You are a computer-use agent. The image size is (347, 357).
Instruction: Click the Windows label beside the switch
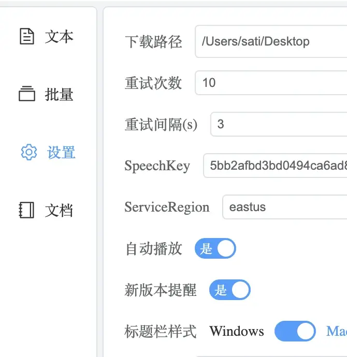(237, 331)
